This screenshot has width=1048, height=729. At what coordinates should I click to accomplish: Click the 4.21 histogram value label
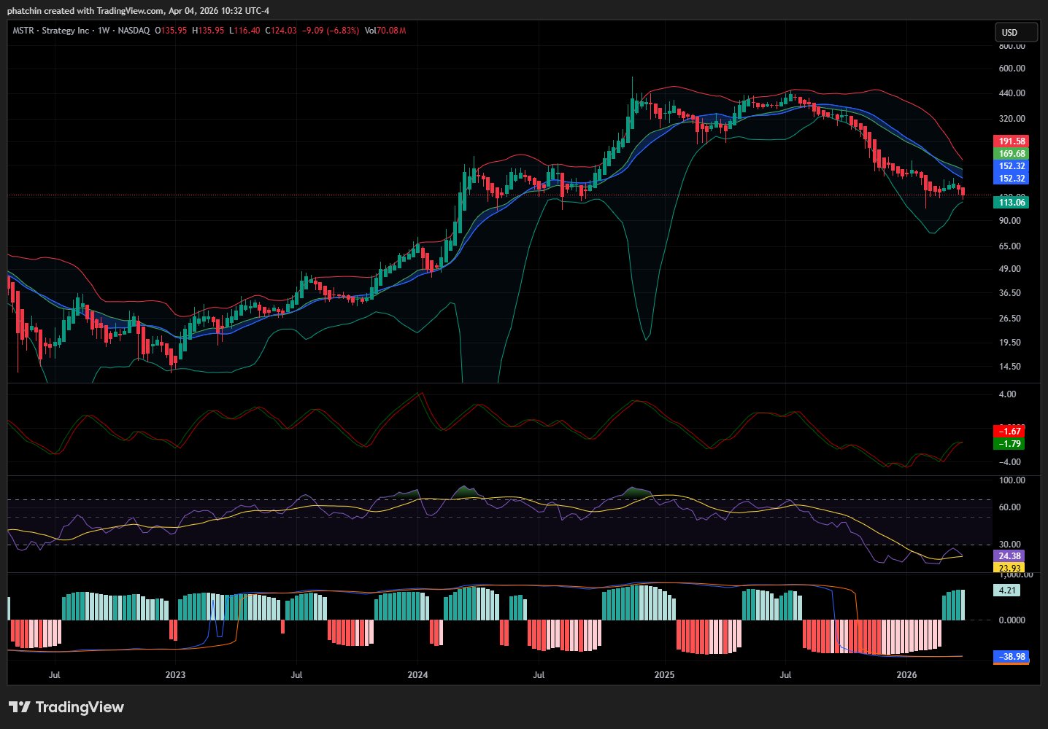click(x=1007, y=590)
